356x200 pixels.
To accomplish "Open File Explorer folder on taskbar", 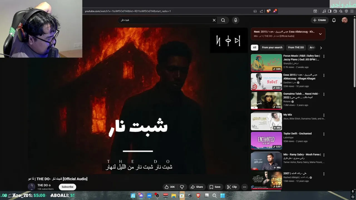I will click(x=174, y=196).
